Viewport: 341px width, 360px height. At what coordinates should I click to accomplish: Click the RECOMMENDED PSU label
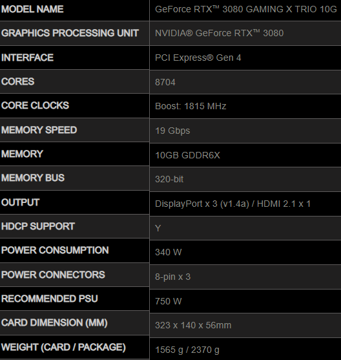[x=49, y=299]
